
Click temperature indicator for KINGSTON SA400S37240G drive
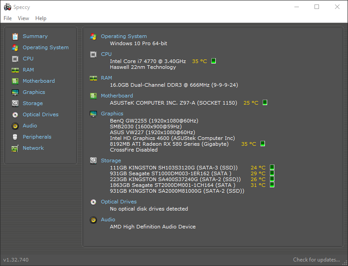point(272,179)
